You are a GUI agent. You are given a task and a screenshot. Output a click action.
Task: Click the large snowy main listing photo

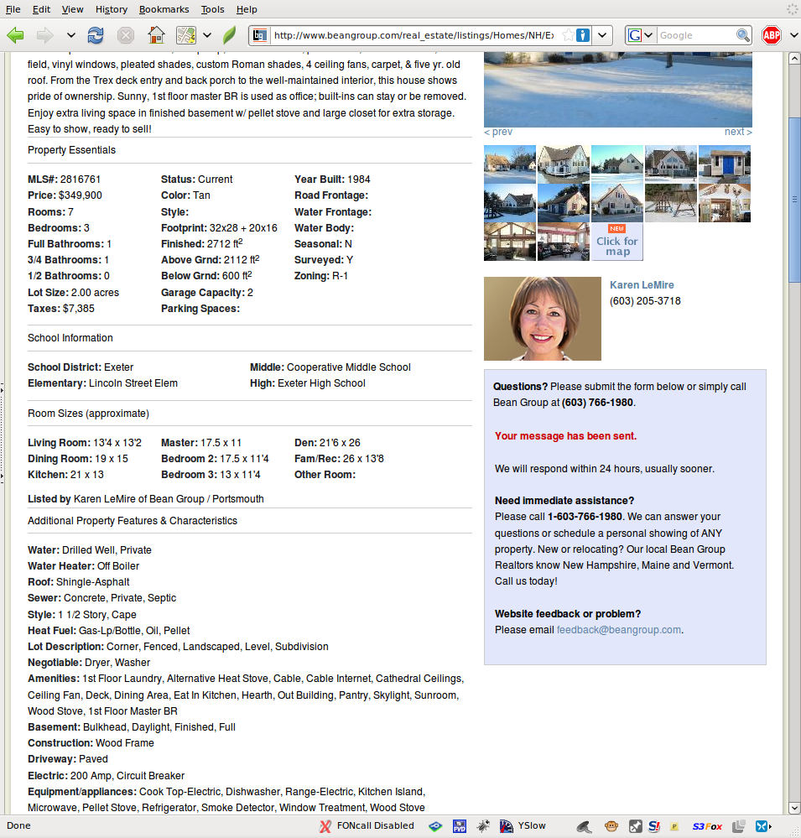[x=617, y=89]
